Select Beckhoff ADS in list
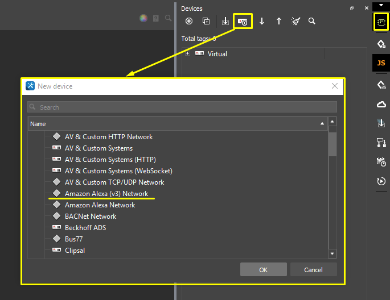This screenshot has width=390, height=300. [x=85, y=228]
